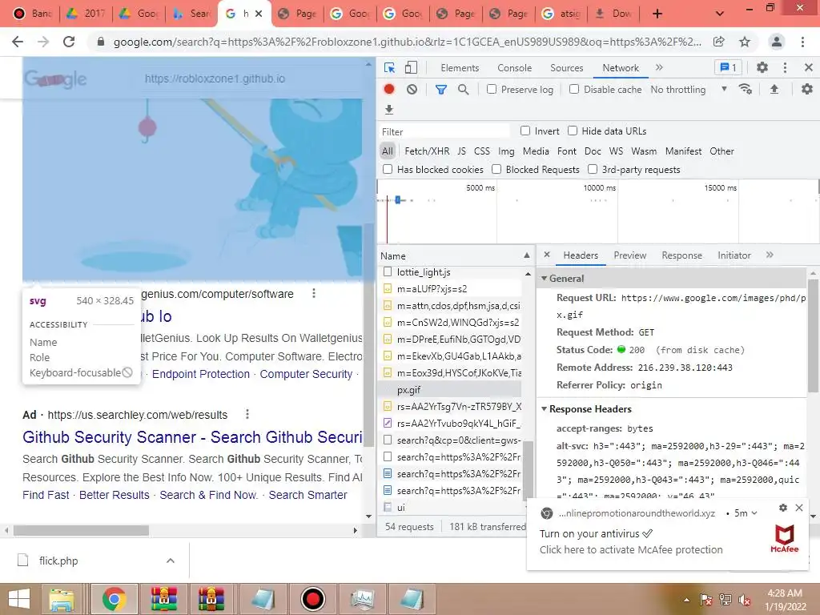Show hidden system tray icons

(686, 600)
